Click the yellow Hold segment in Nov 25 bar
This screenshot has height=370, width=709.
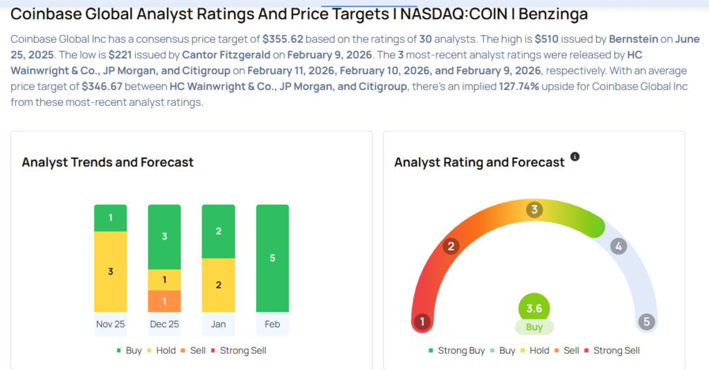click(110, 271)
